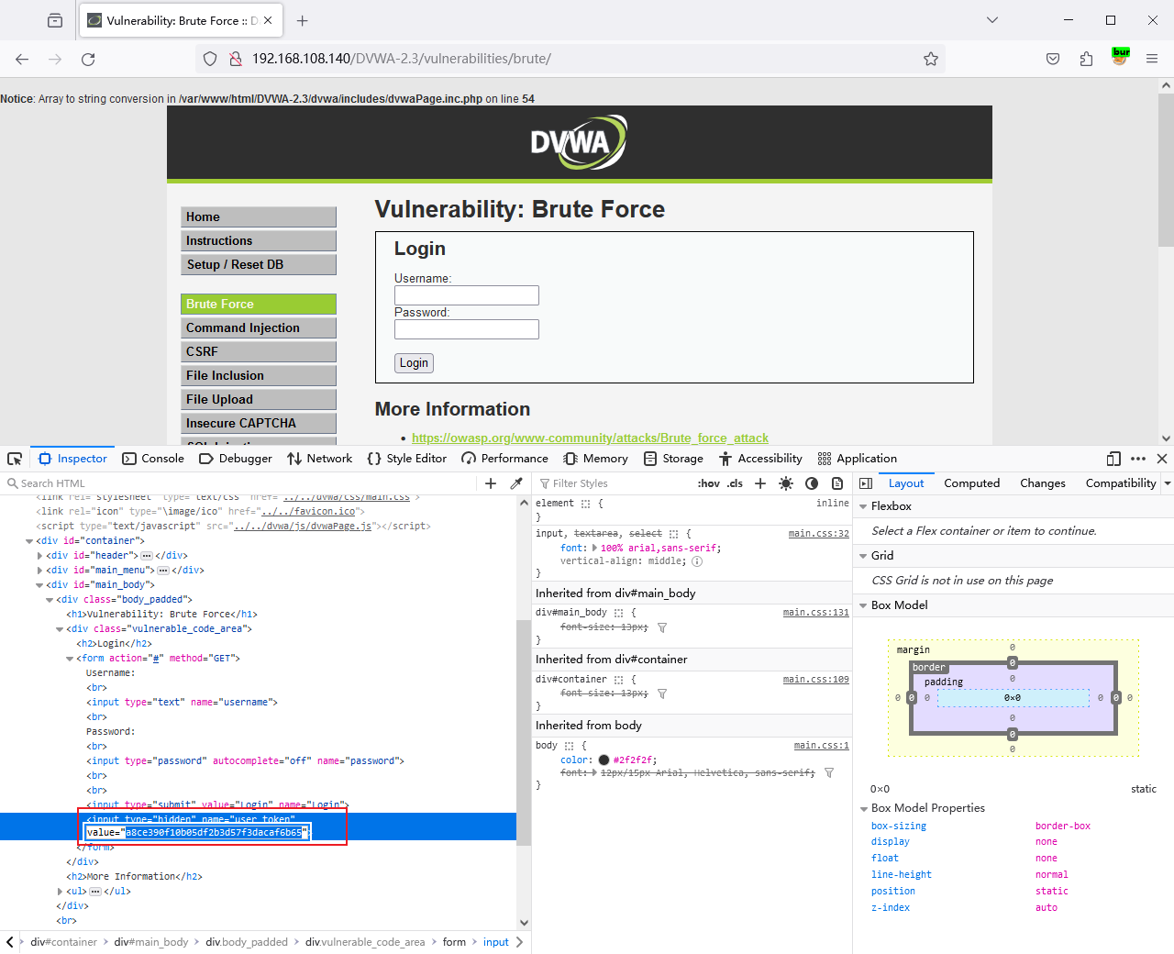Click the info icon after vertical-align: middle
This screenshot has height=954, width=1174.
[697, 561]
